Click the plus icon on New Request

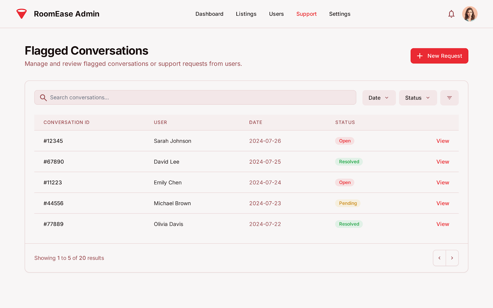click(x=420, y=56)
